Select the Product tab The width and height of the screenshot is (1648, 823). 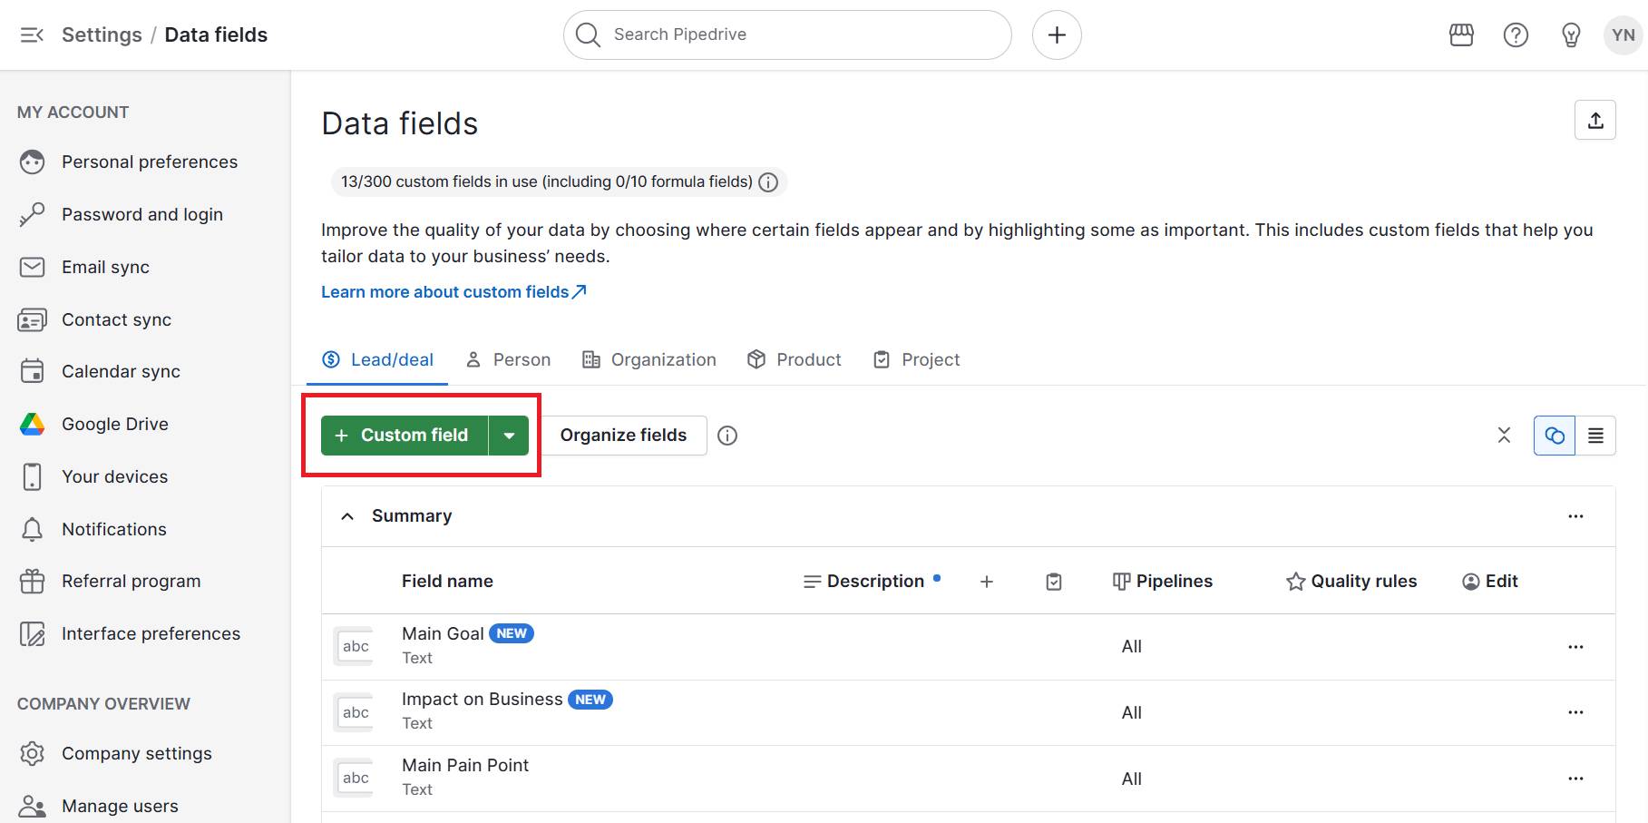[x=806, y=359]
